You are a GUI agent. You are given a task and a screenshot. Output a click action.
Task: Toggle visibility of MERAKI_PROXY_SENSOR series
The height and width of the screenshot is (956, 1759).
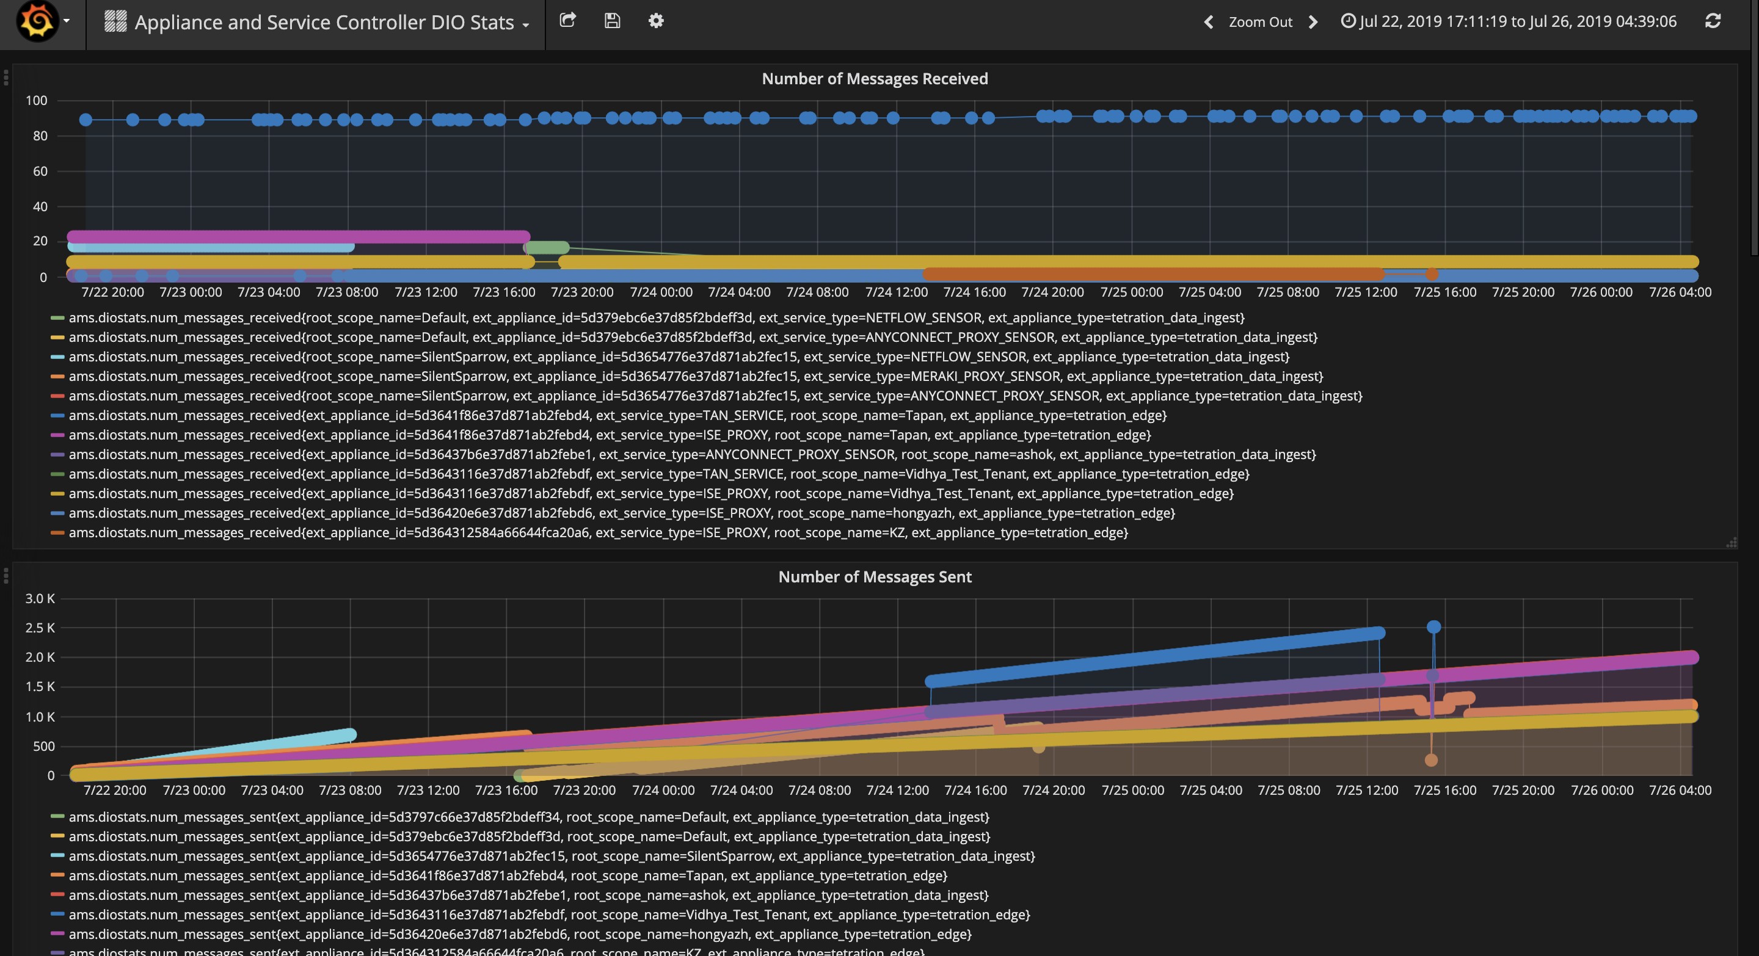tap(57, 375)
